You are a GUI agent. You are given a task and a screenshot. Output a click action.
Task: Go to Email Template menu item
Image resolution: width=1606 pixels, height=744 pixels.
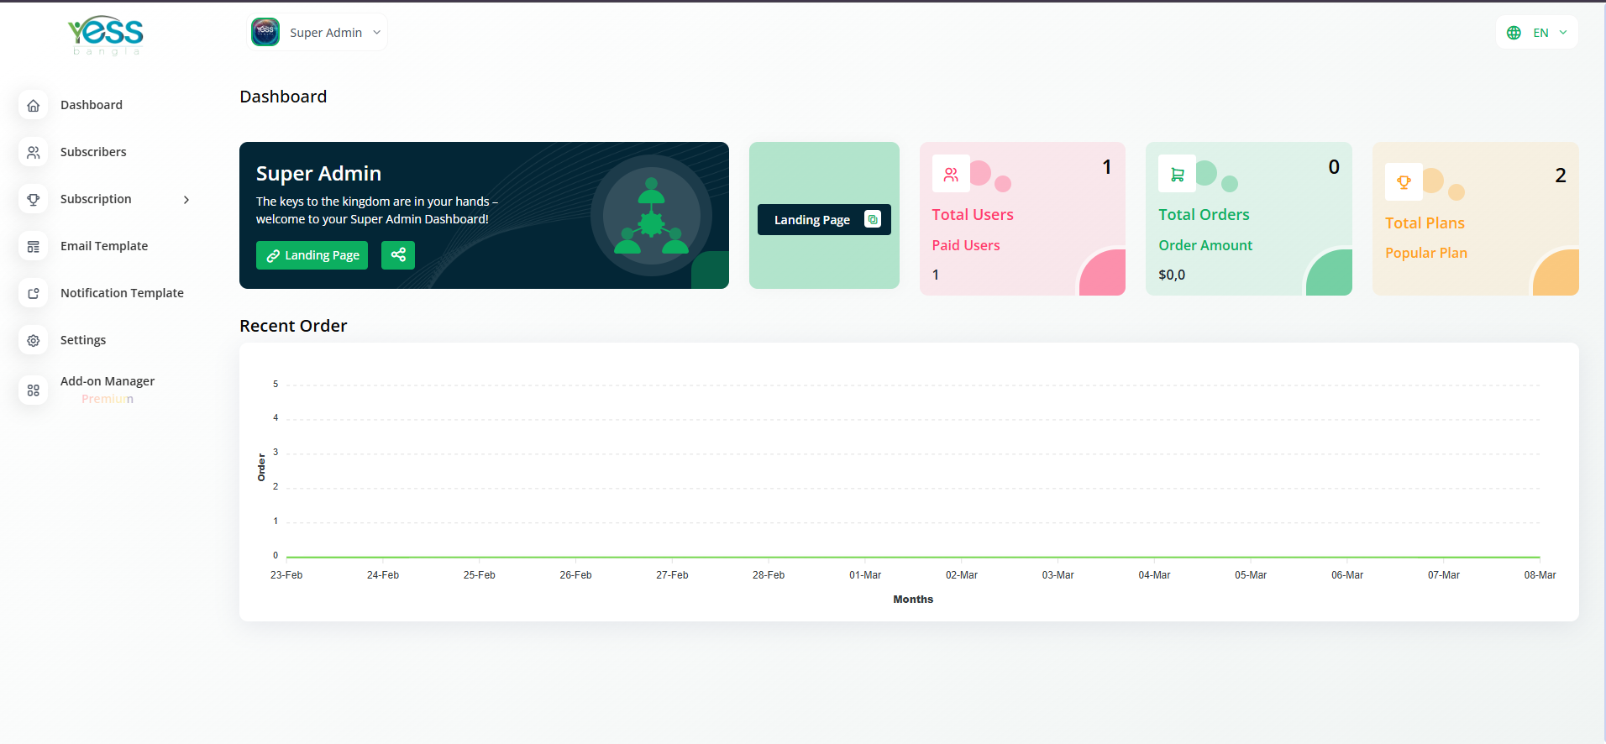[104, 246]
